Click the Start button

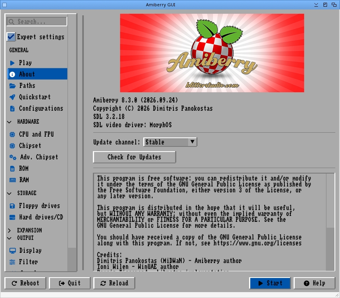[x=270, y=283]
